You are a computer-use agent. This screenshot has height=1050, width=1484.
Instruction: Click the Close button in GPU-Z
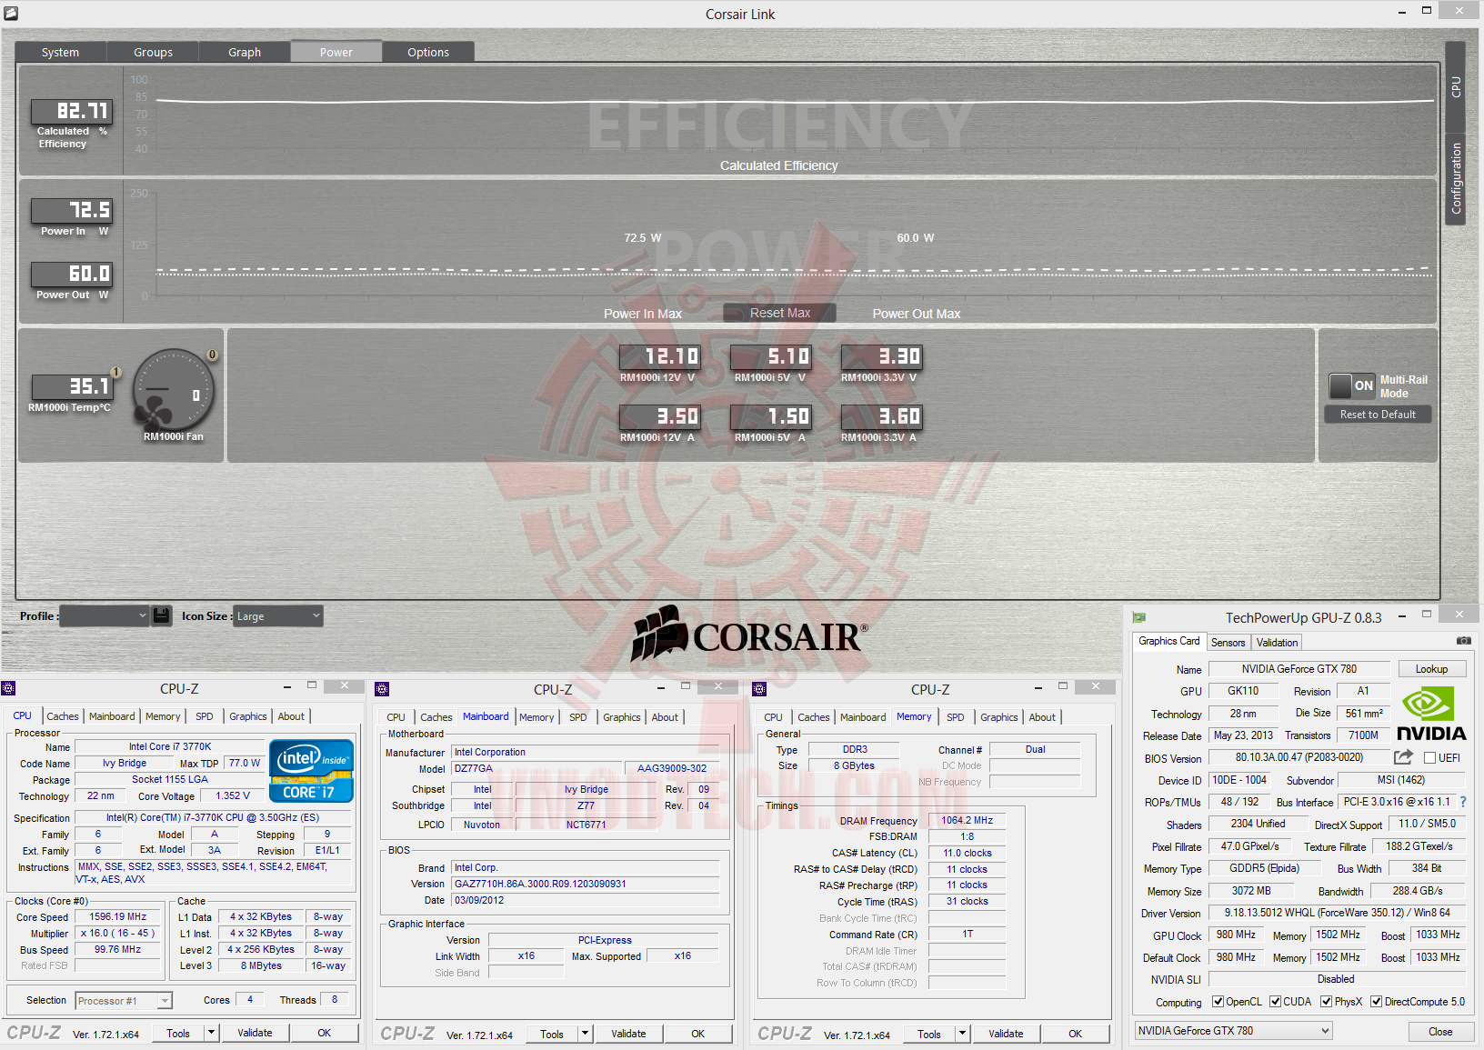point(1440,1032)
